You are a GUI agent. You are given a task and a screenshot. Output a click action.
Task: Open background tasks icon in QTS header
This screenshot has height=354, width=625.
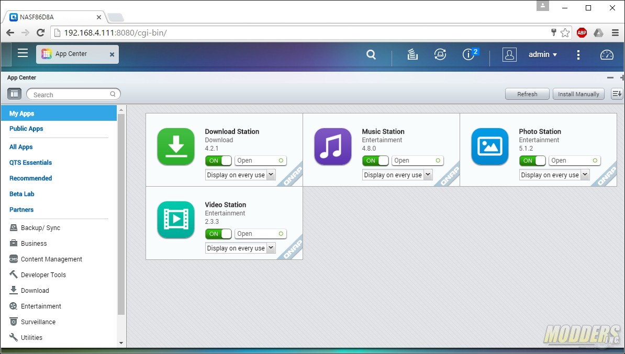pyautogui.click(x=412, y=54)
